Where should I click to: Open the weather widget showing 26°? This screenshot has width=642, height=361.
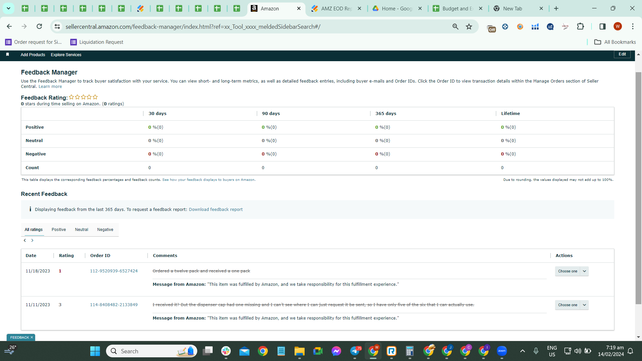click(10, 350)
